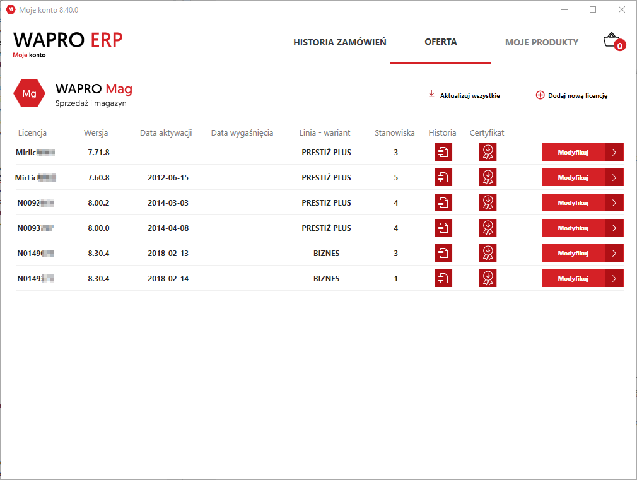Open history for version 7.71.8 license
The width and height of the screenshot is (637, 480).
pyautogui.click(x=443, y=153)
